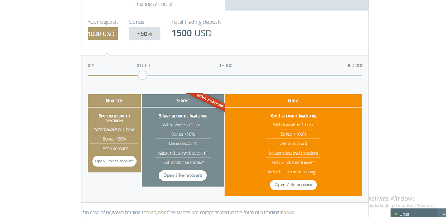Screen dimensions: 446x217
Task: Click the deposit slider handle
Action: (x=142, y=75)
